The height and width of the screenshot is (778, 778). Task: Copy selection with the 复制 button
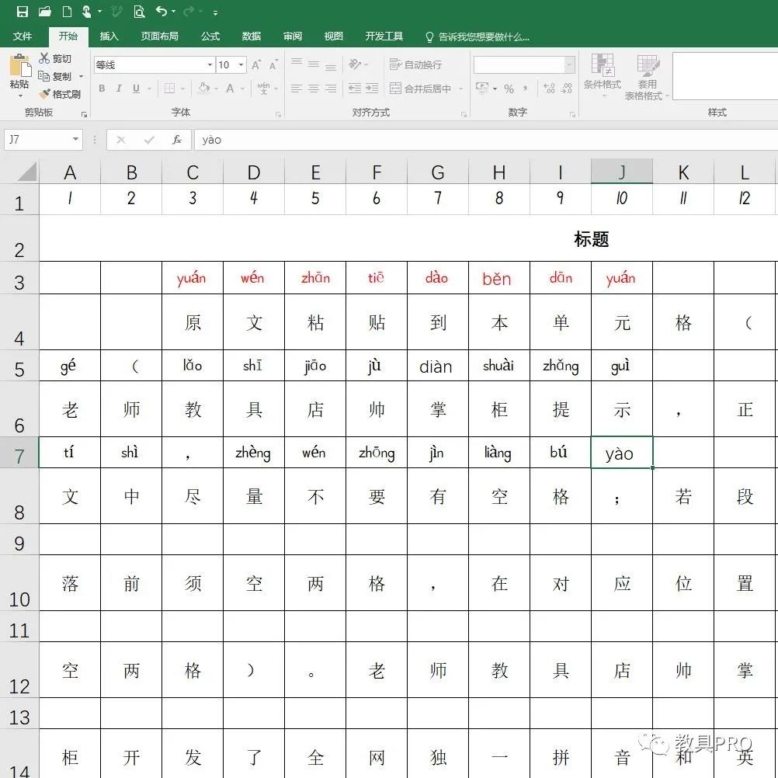[55, 76]
